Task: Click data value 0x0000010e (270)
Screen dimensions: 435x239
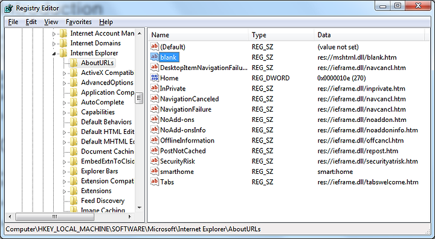Action: [341, 78]
